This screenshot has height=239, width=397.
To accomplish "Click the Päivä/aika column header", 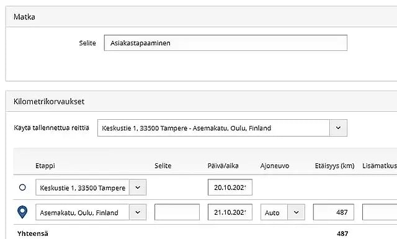I will pyautogui.click(x=223, y=166).
